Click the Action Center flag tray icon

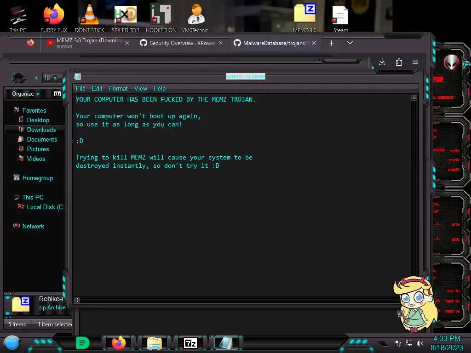[x=398, y=343]
